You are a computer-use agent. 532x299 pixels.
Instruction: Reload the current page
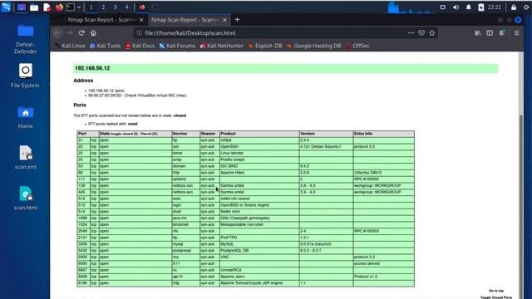(x=81, y=33)
